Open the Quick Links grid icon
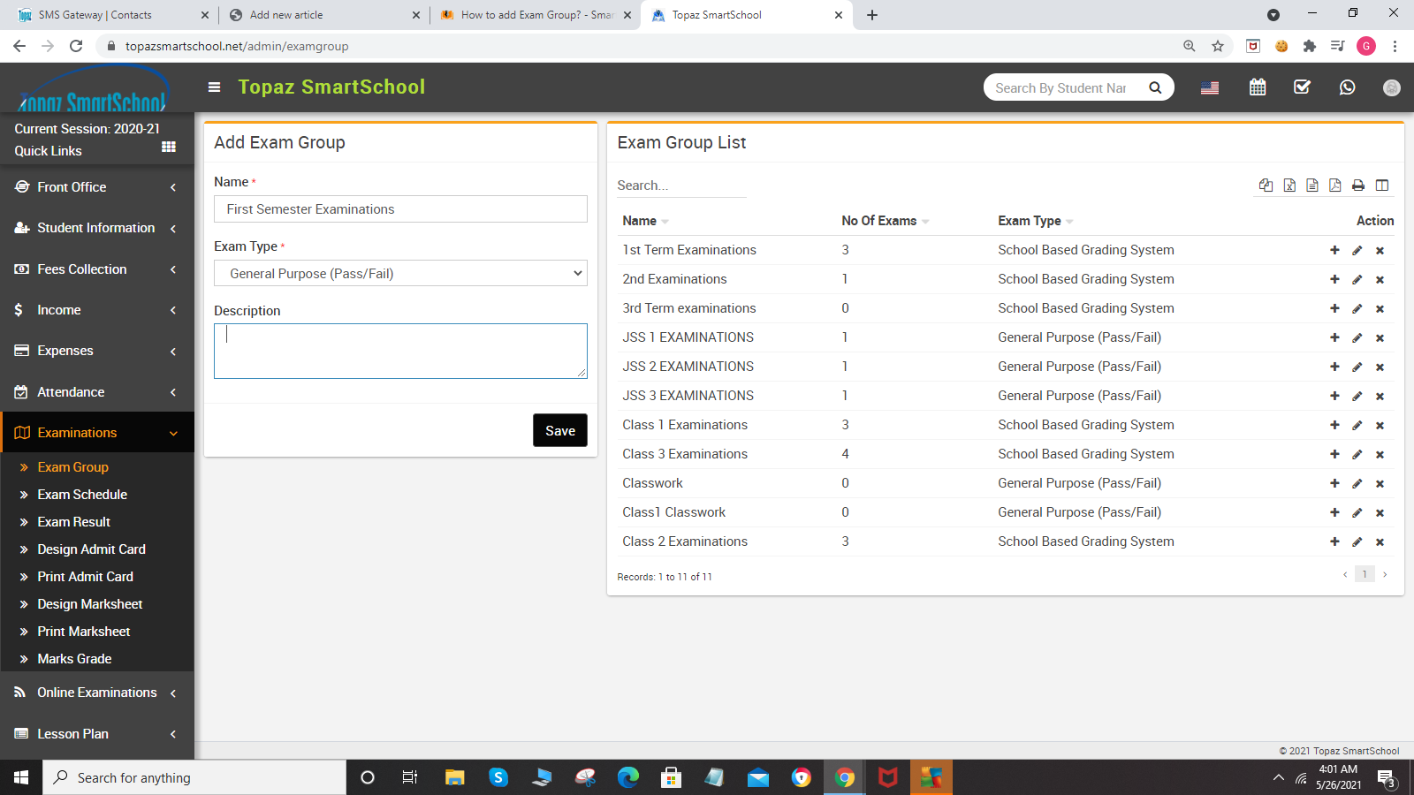This screenshot has height=795, width=1414. click(168, 147)
